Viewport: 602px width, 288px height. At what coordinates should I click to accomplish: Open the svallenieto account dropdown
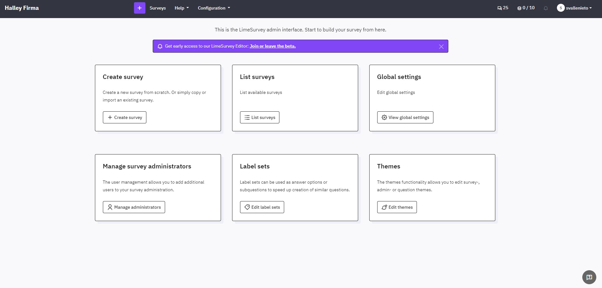[x=579, y=8]
